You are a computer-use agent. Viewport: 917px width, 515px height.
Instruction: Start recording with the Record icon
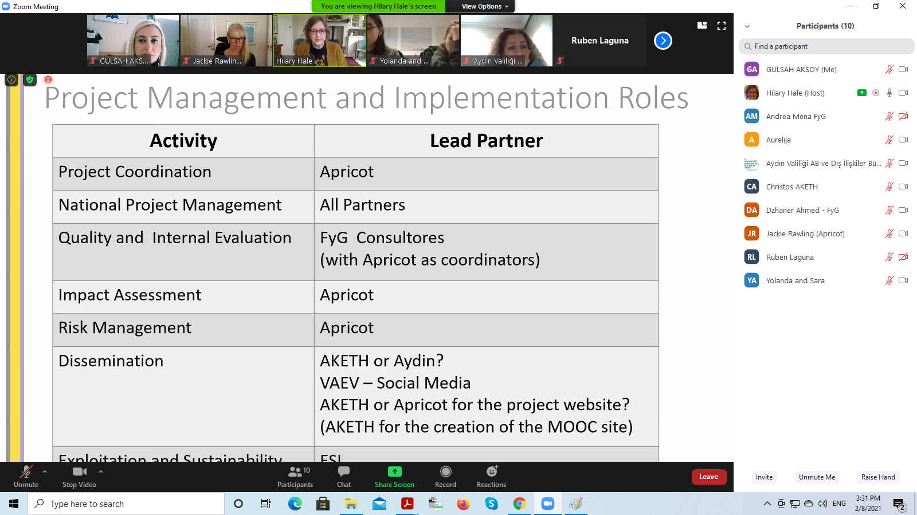click(x=445, y=472)
